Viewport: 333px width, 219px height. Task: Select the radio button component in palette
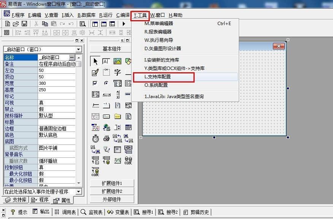[106, 83]
